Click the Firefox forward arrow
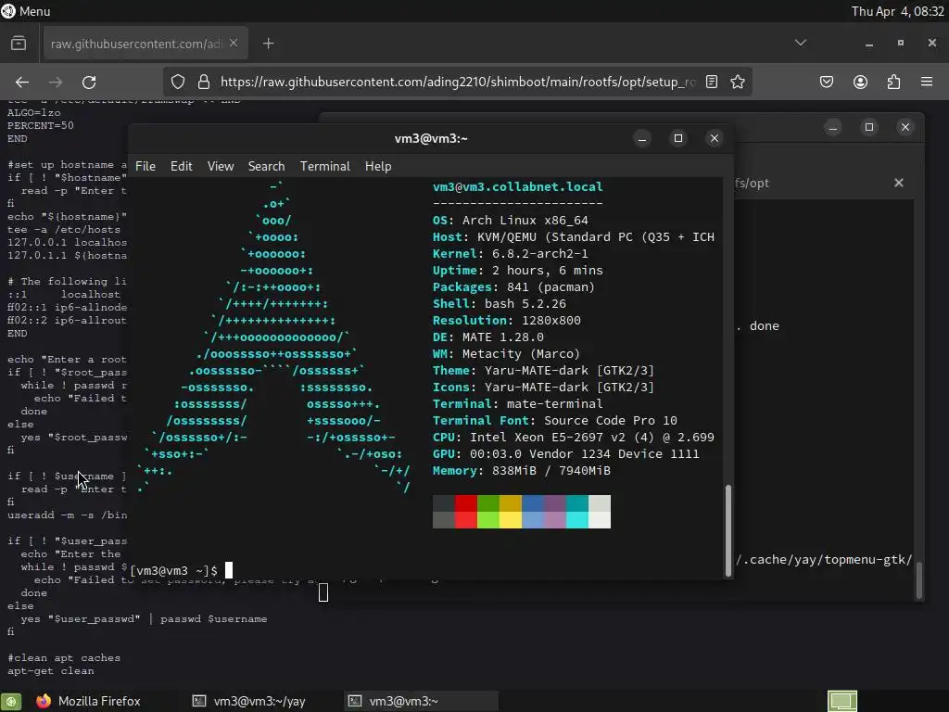The image size is (949, 712). (56, 82)
